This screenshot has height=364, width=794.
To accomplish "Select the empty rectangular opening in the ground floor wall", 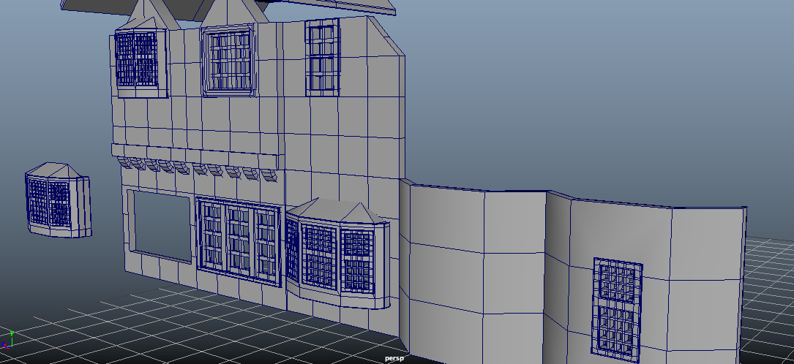I will click(160, 226).
